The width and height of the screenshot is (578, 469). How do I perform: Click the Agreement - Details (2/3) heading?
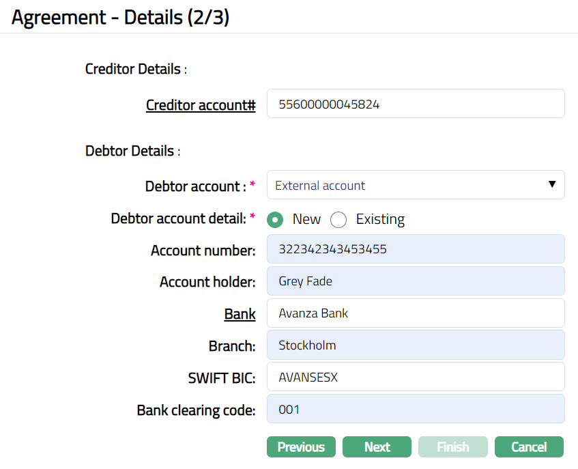click(120, 17)
